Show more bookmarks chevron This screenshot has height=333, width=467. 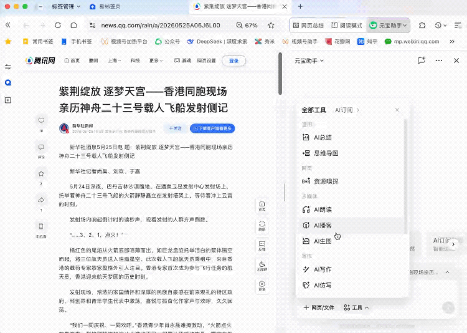[452, 42]
